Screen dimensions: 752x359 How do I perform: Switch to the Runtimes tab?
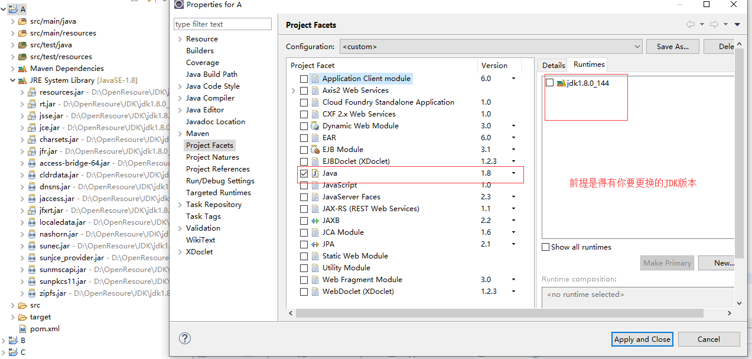(589, 64)
